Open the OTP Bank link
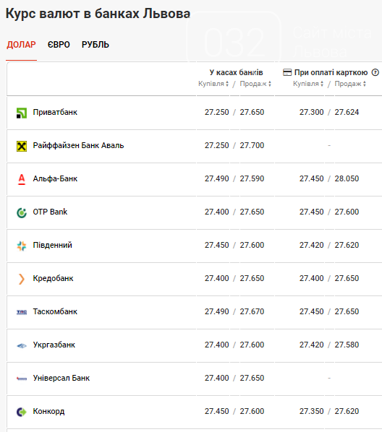Viewport: 382px width, 432px height. [x=50, y=212]
